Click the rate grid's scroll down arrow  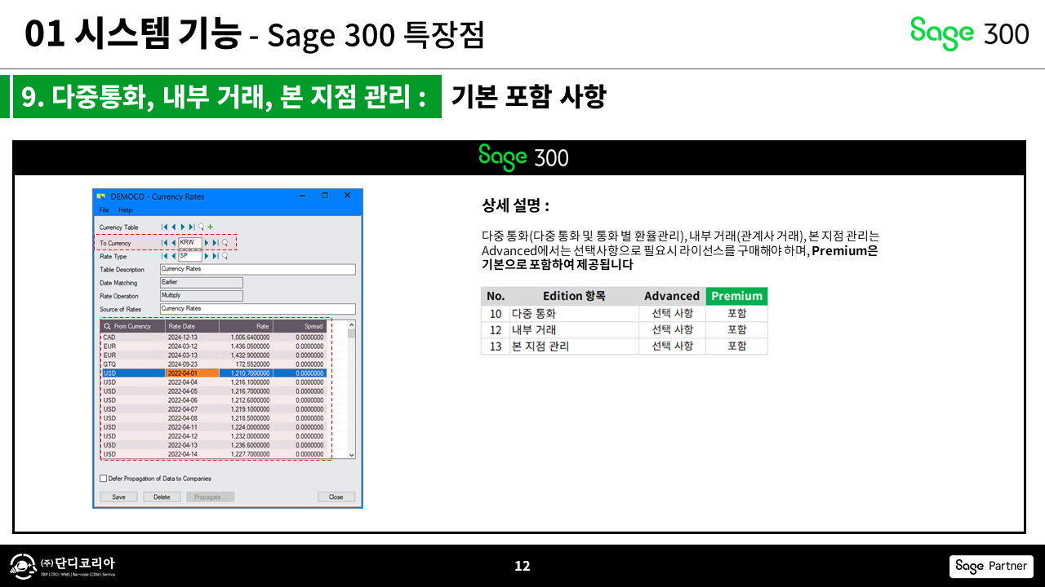tap(352, 454)
